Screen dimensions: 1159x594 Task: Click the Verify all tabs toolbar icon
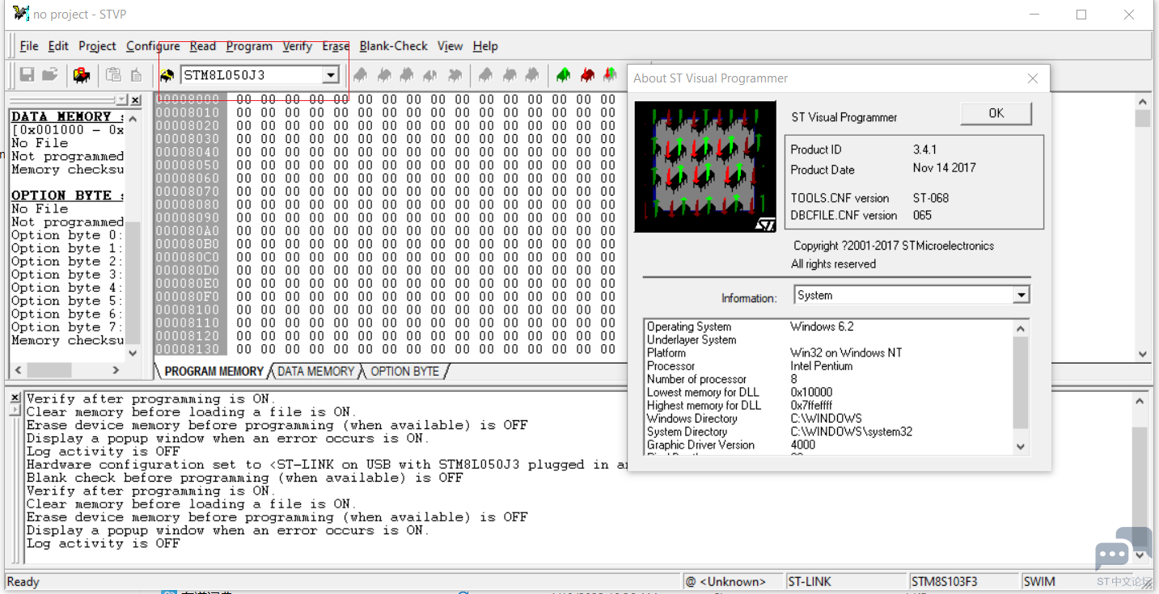(x=531, y=75)
